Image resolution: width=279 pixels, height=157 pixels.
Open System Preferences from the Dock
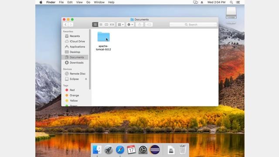[143, 150]
